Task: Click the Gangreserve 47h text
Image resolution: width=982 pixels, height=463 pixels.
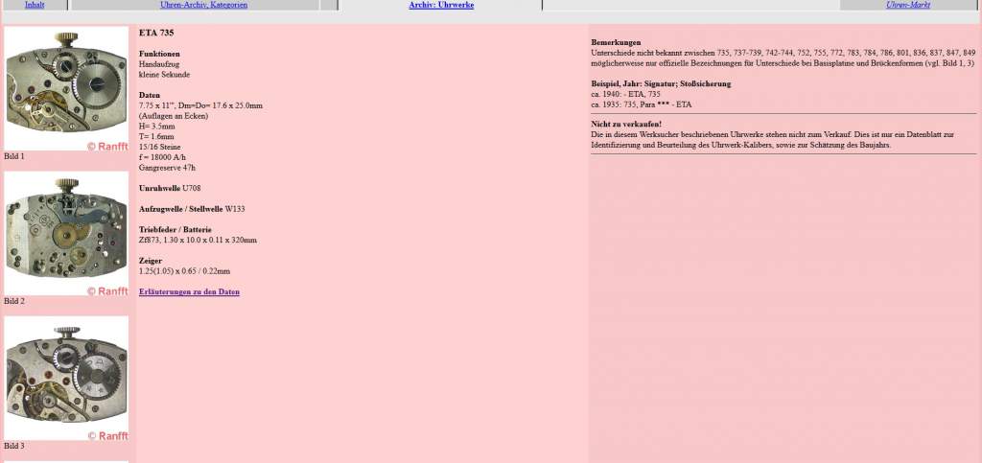Action: point(167,168)
